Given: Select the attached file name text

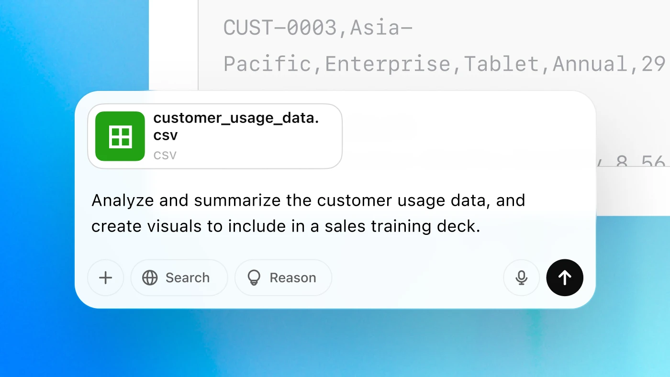Looking at the screenshot, I should (236, 126).
